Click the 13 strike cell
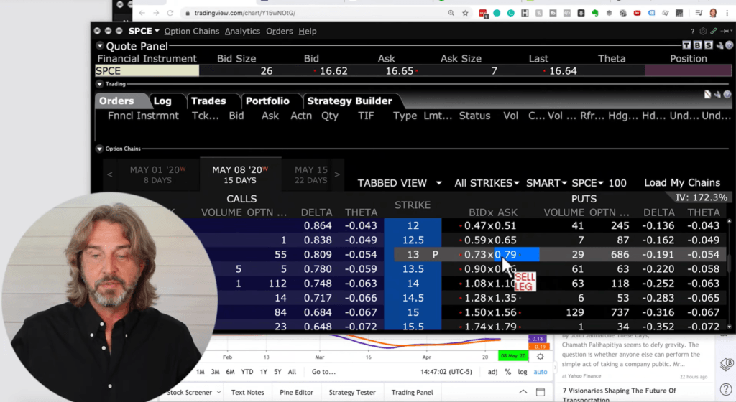The image size is (736, 402). point(413,254)
